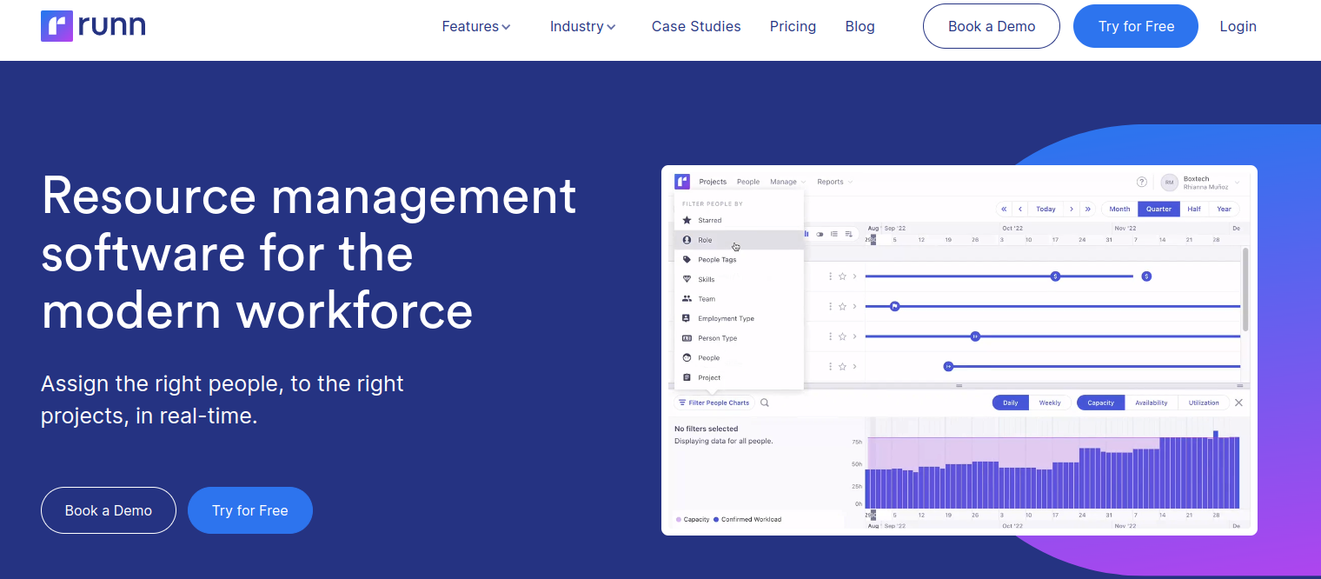Choose Person Type in the filter menu
Image resolution: width=1321 pixels, height=579 pixels.
(739, 338)
